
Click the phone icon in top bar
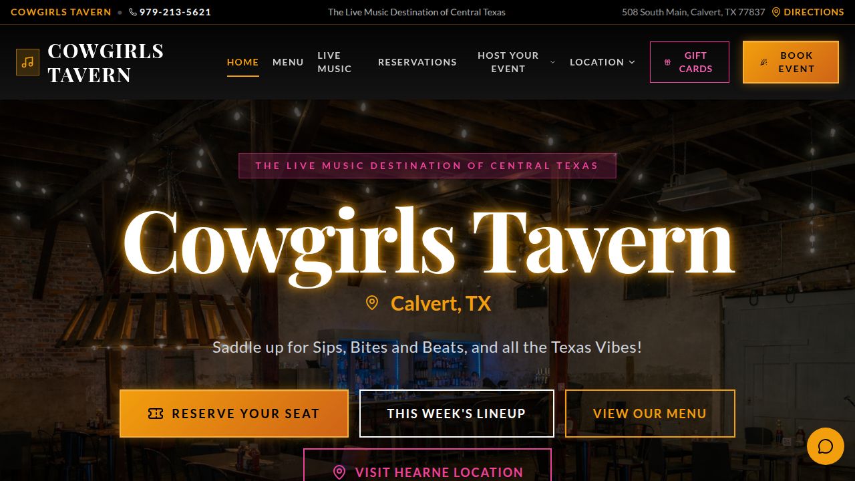point(133,12)
